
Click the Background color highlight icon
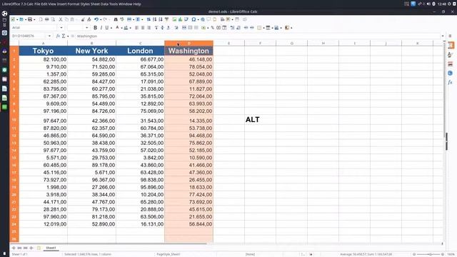[x=126, y=28]
